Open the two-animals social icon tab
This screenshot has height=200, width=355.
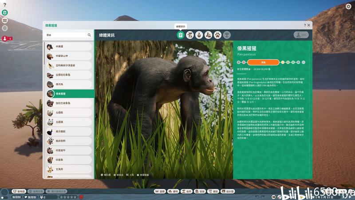click(x=208, y=35)
